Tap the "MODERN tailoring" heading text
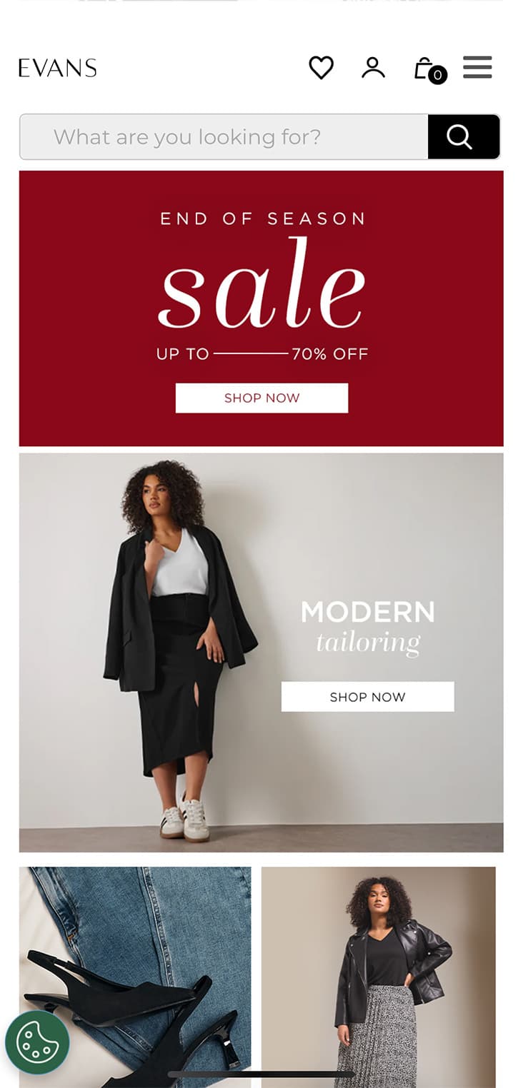The height and width of the screenshot is (1088, 523). [367, 628]
